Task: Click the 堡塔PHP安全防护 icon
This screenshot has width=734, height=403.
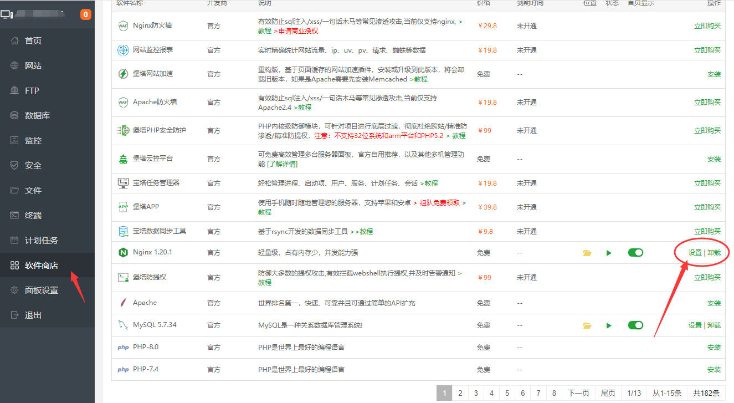Action: click(x=123, y=130)
